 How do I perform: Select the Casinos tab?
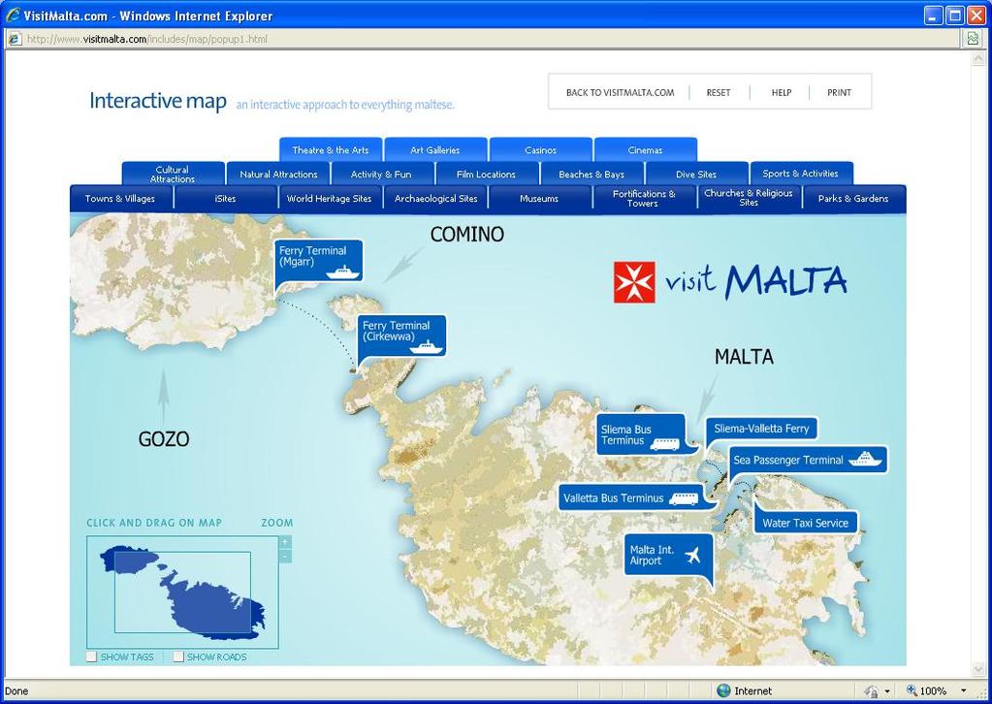pos(540,150)
